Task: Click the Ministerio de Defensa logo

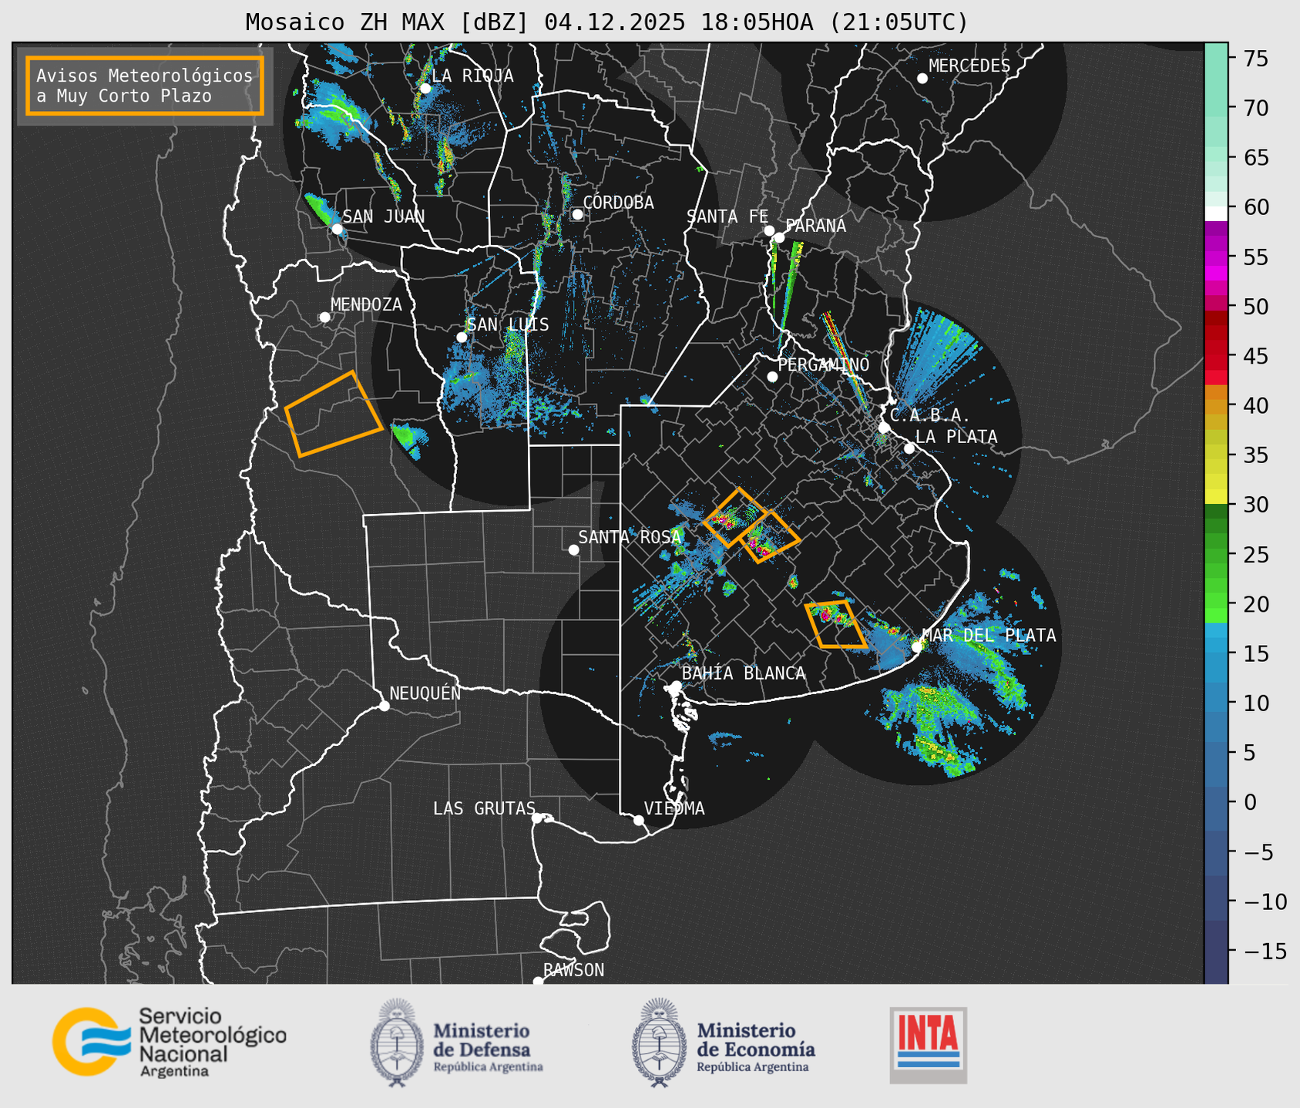Action: (x=456, y=1043)
